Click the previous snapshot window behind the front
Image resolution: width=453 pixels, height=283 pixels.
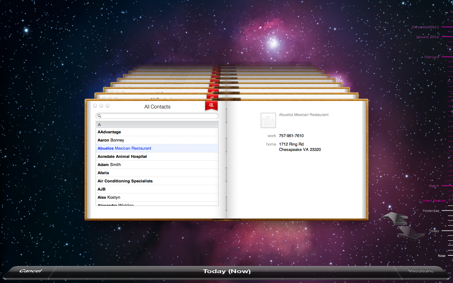[226, 96]
